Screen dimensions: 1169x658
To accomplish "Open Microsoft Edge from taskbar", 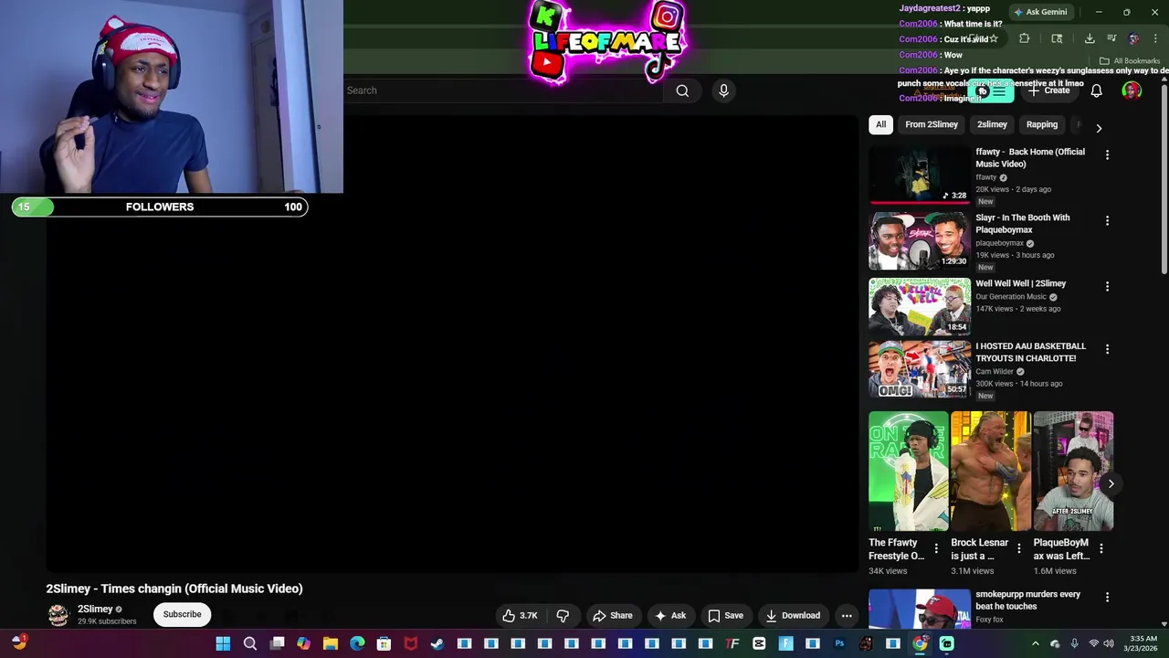I will [357, 644].
